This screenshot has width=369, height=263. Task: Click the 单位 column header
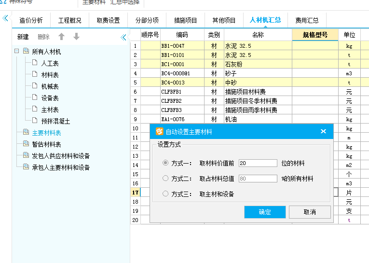pyautogui.click(x=349, y=35)
